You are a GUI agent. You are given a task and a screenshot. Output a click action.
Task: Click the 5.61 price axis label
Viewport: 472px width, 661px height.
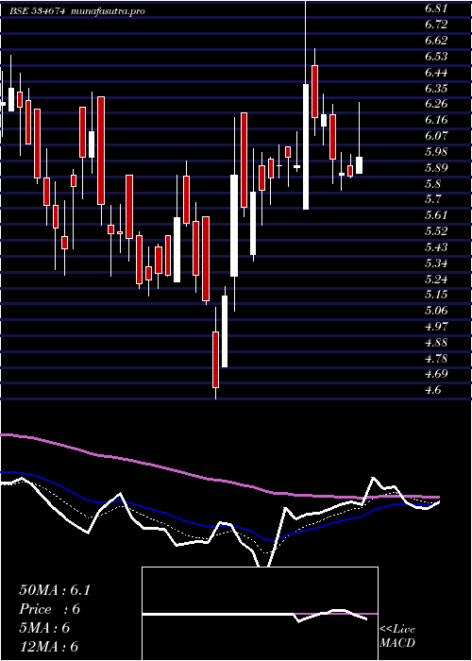click(x=436, y=215)
